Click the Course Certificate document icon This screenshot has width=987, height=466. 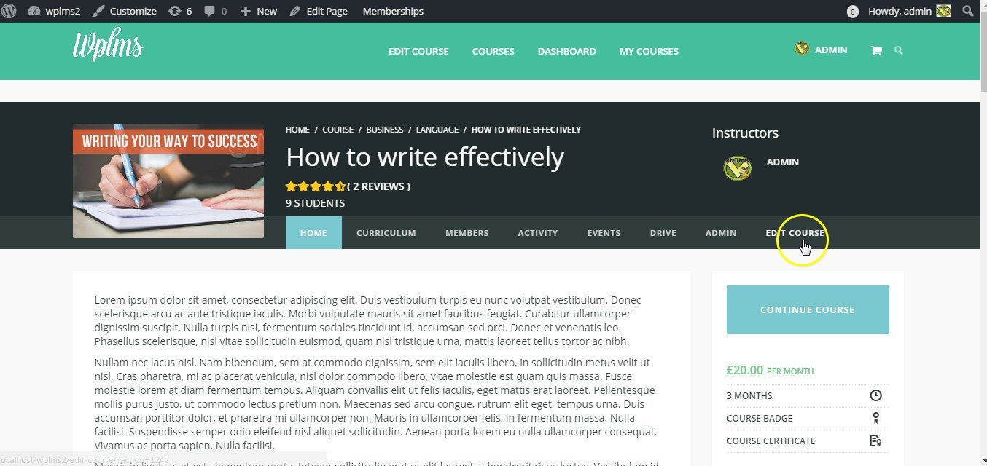click(875, 441)
